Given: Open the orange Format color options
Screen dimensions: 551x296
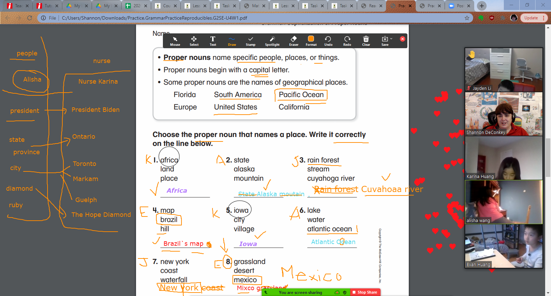Looking at the screenshot, I should [311, 41].
